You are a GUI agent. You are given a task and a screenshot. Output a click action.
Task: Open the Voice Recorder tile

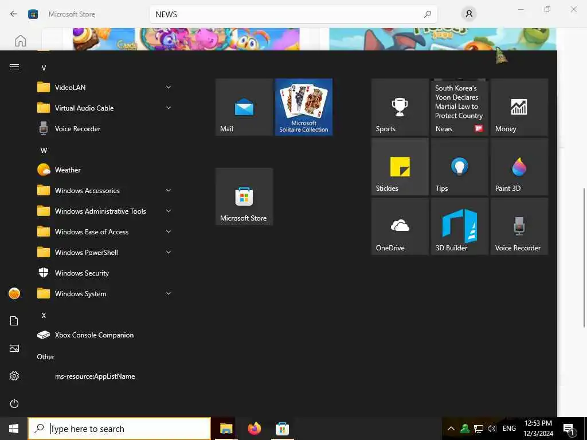tap(519, 226)
